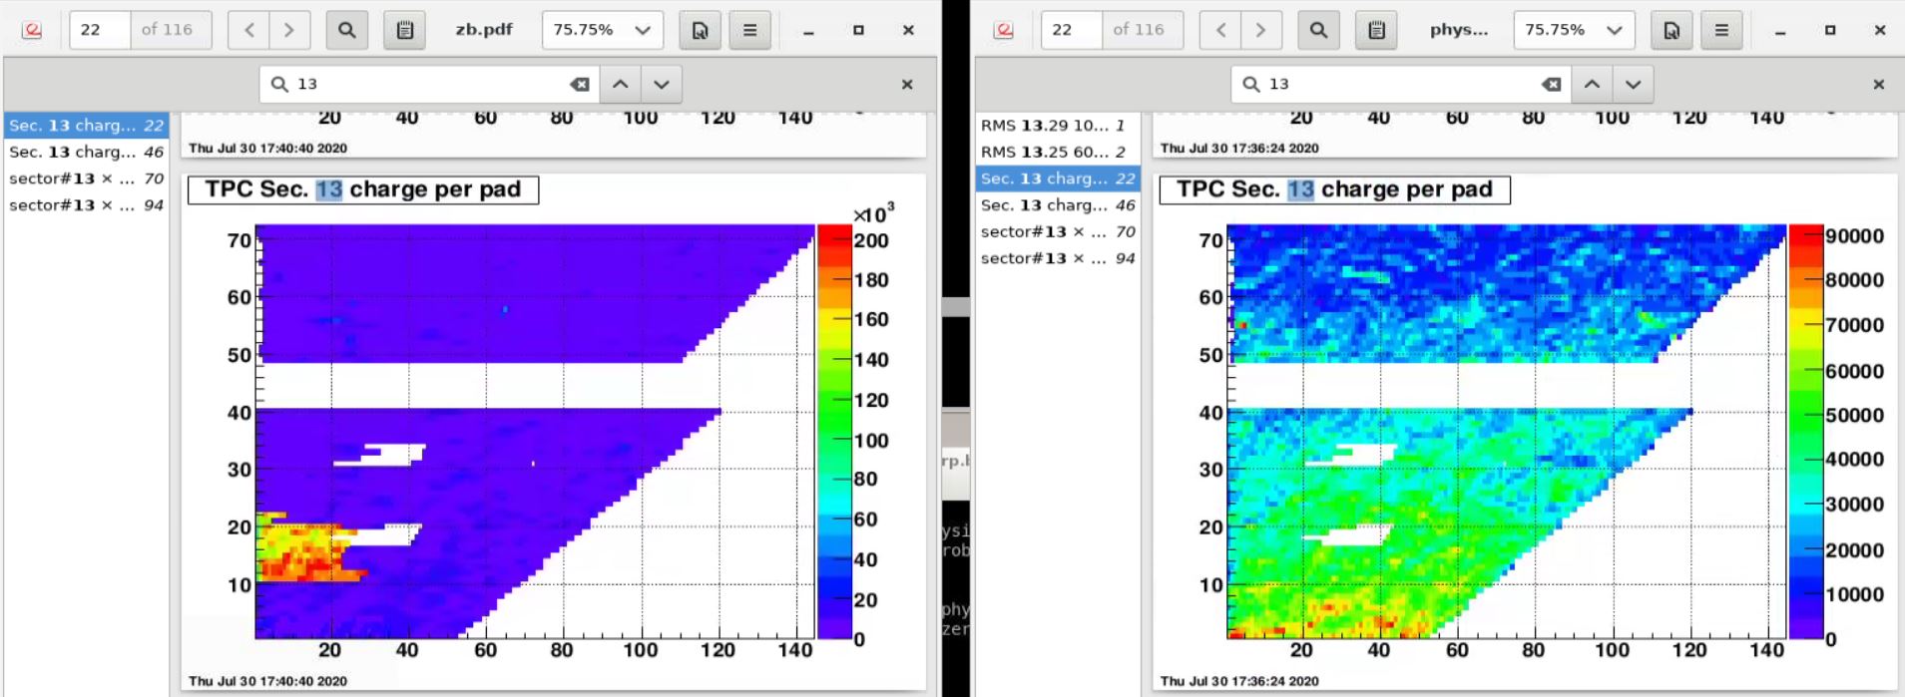Clear the search text in phys find bar
The height and width of the screenshot is (697, 1905).
coord(1552,85)
